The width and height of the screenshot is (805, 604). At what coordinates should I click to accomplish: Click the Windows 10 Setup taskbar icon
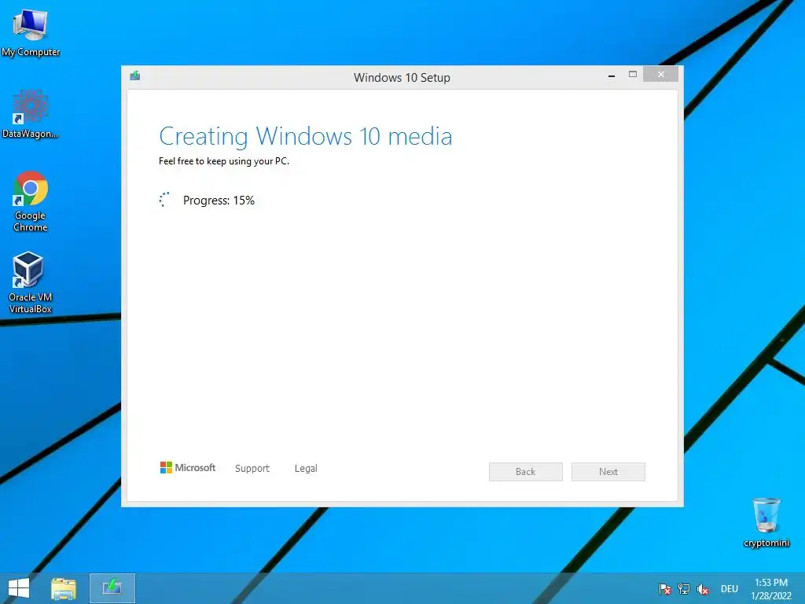point(112,588)
